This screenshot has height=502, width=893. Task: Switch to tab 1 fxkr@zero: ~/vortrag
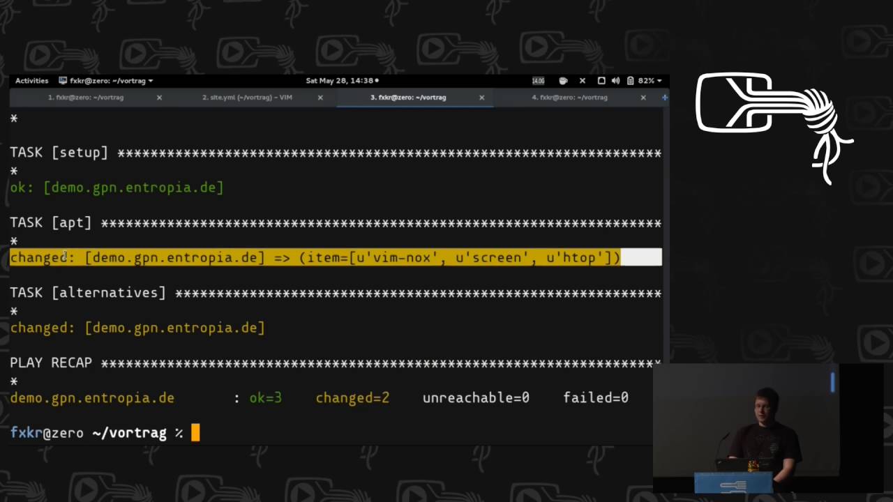pos(85,98)
